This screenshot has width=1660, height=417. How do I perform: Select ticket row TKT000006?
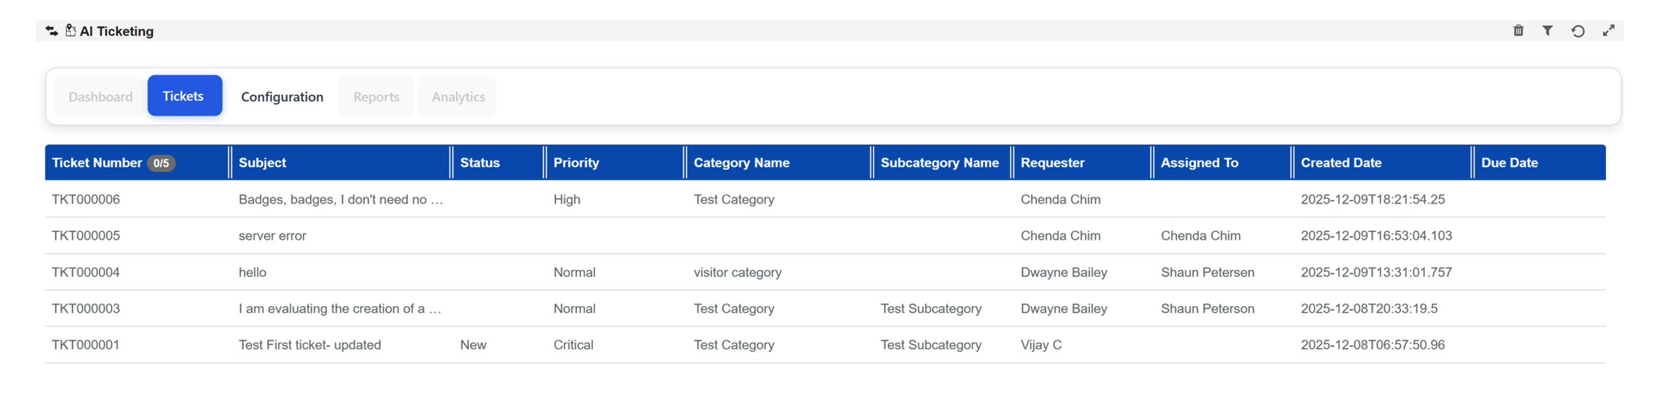coord(86,199)
